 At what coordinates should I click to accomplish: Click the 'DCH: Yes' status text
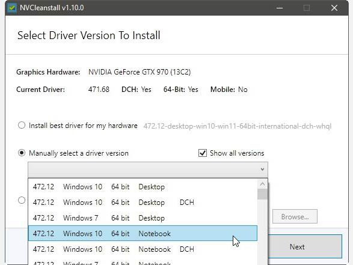tap(136, 90)
